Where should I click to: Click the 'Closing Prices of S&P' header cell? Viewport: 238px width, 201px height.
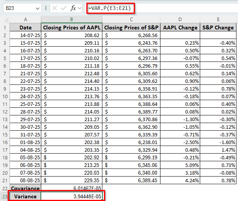(131, 28)
